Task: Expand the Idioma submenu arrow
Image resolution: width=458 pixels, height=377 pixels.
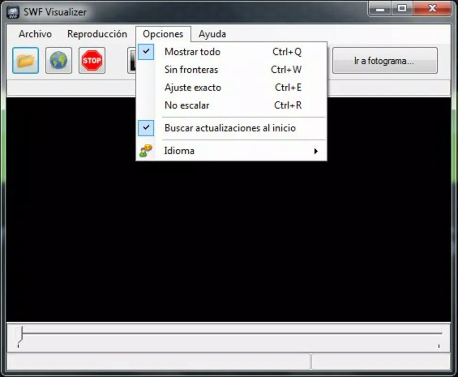Action: click(x=316, y=151)
